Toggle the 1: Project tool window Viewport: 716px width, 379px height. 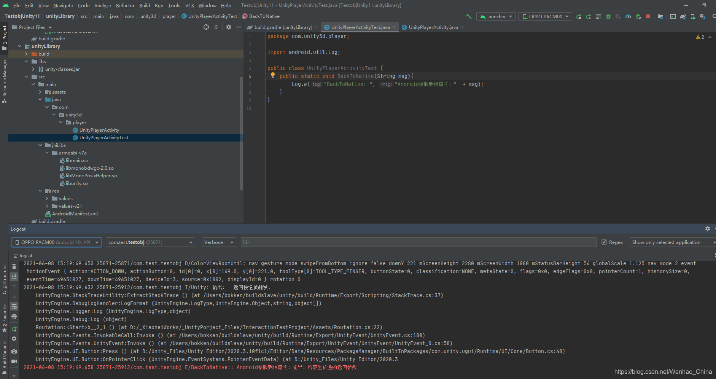(x=4, y=38)
